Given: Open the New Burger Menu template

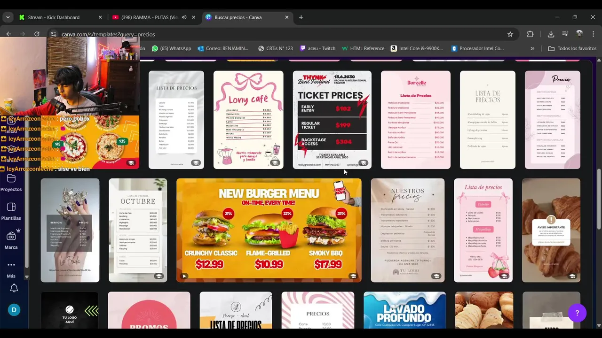Looking at the screenshot, I should 269,230.
